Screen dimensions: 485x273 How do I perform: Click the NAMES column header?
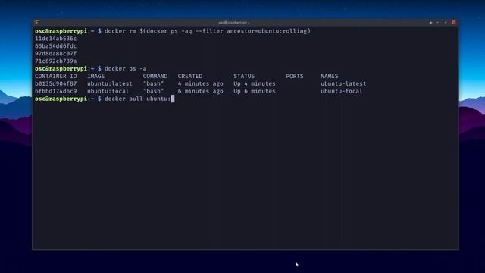[330, 76]
